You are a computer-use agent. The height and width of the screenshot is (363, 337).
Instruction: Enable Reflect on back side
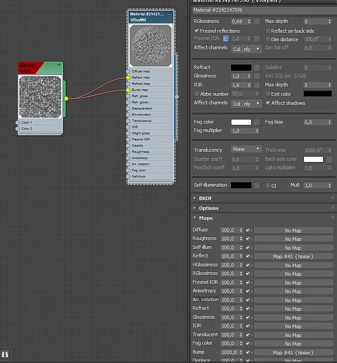coord(268,31)
